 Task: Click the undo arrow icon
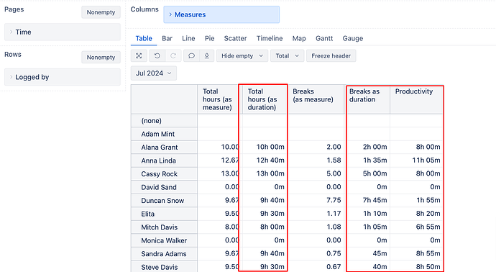157,55
